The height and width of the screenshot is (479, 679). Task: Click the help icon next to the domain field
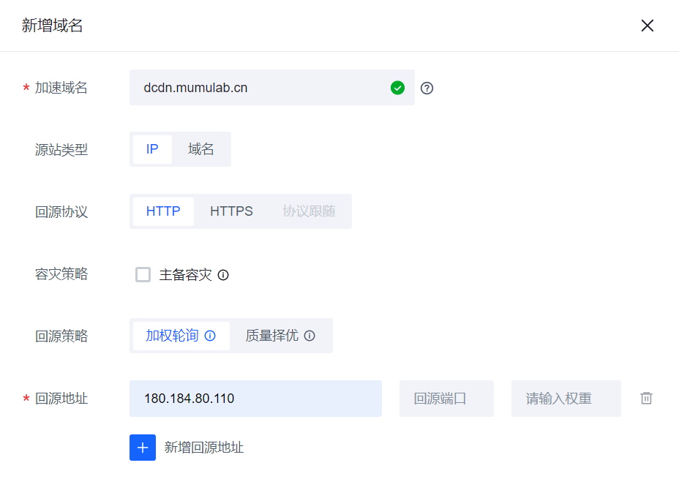click(x=427, y=88)
